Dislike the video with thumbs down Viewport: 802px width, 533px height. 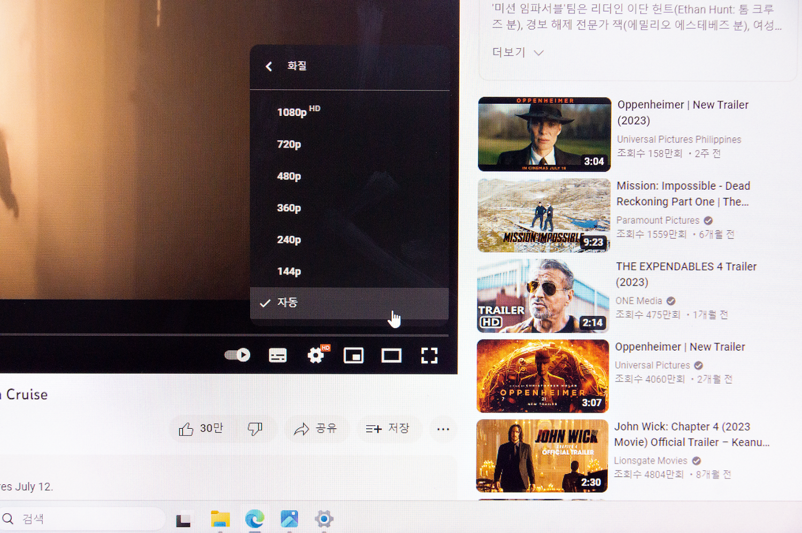coord(255,429)
